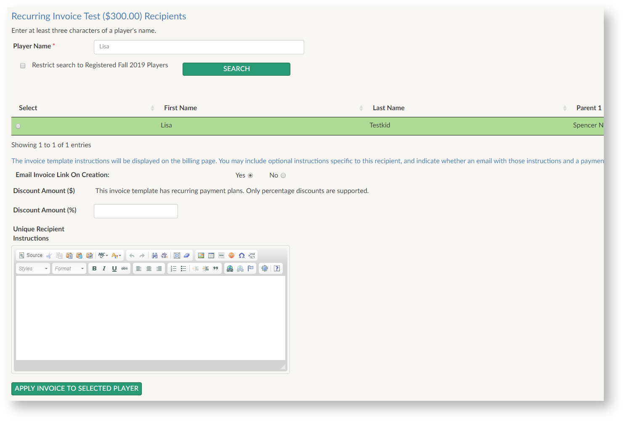Viewport: 624px width, 421px height.
Task: Click the Decrease Indent icon
Action: tap(196, 268)
